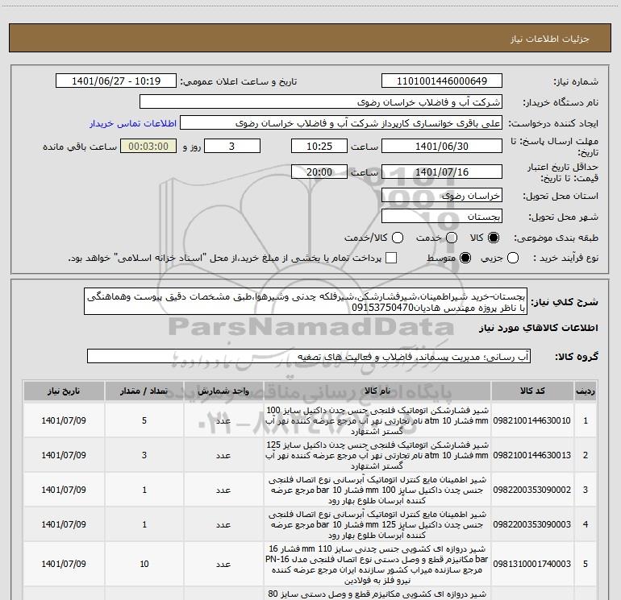This screenshot has height=600, width=621.
Task: Click item code 0982100144630013
Action: tap(532, 455)
